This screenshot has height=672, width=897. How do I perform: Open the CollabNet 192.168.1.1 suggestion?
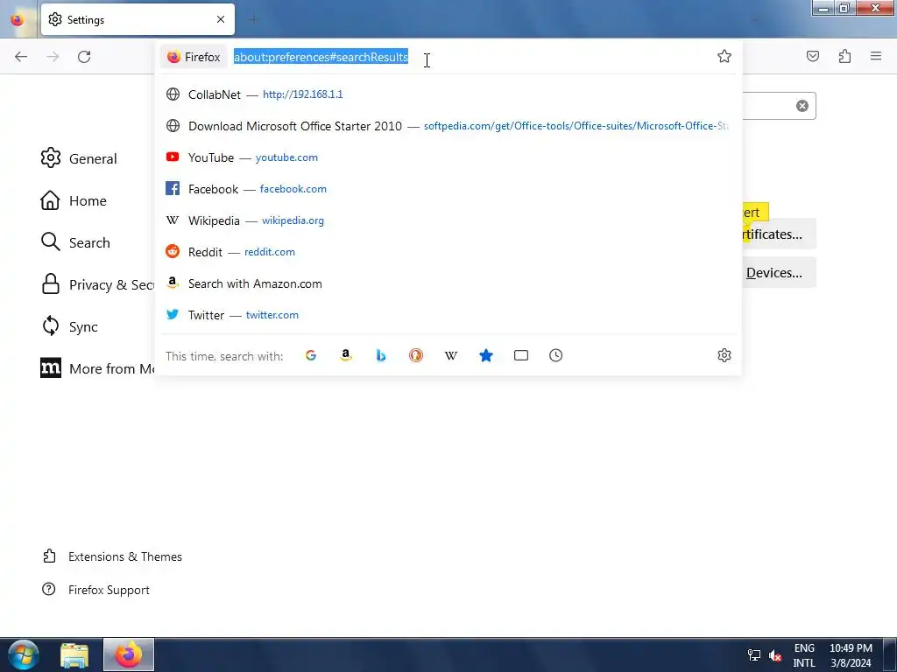[x=448, y=94]
